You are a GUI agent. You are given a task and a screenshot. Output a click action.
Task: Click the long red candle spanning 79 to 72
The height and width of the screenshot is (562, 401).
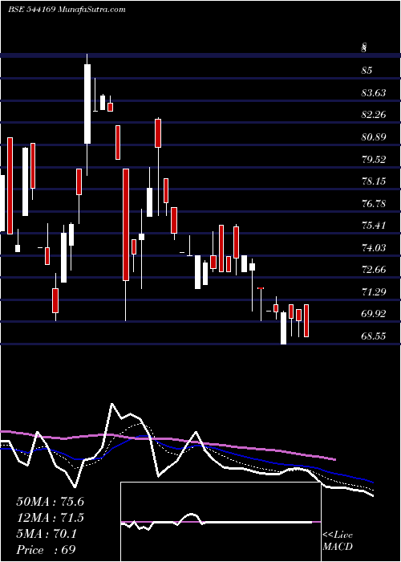pos(126,225)
